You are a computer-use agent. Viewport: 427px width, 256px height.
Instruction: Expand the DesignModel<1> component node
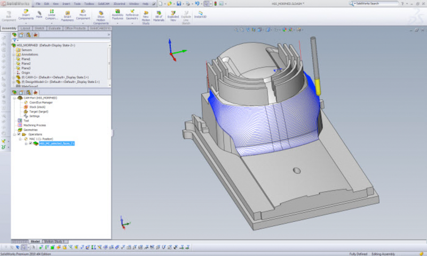[14, 82]
